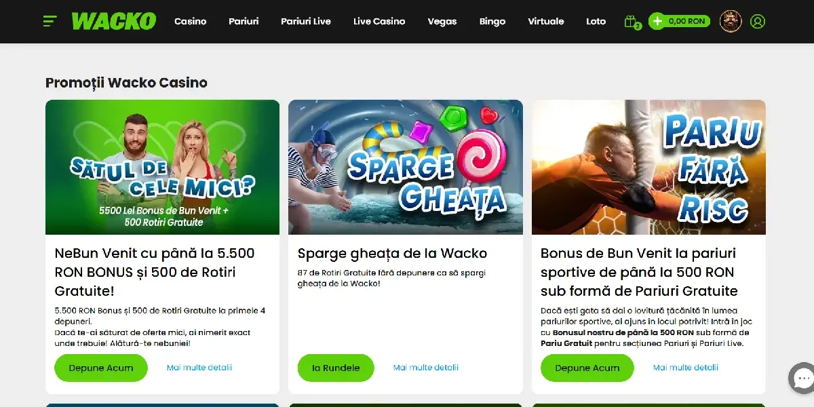Go to the Pariuri Live section
Viewport: 814px width, 407px height.
point(306,21)
